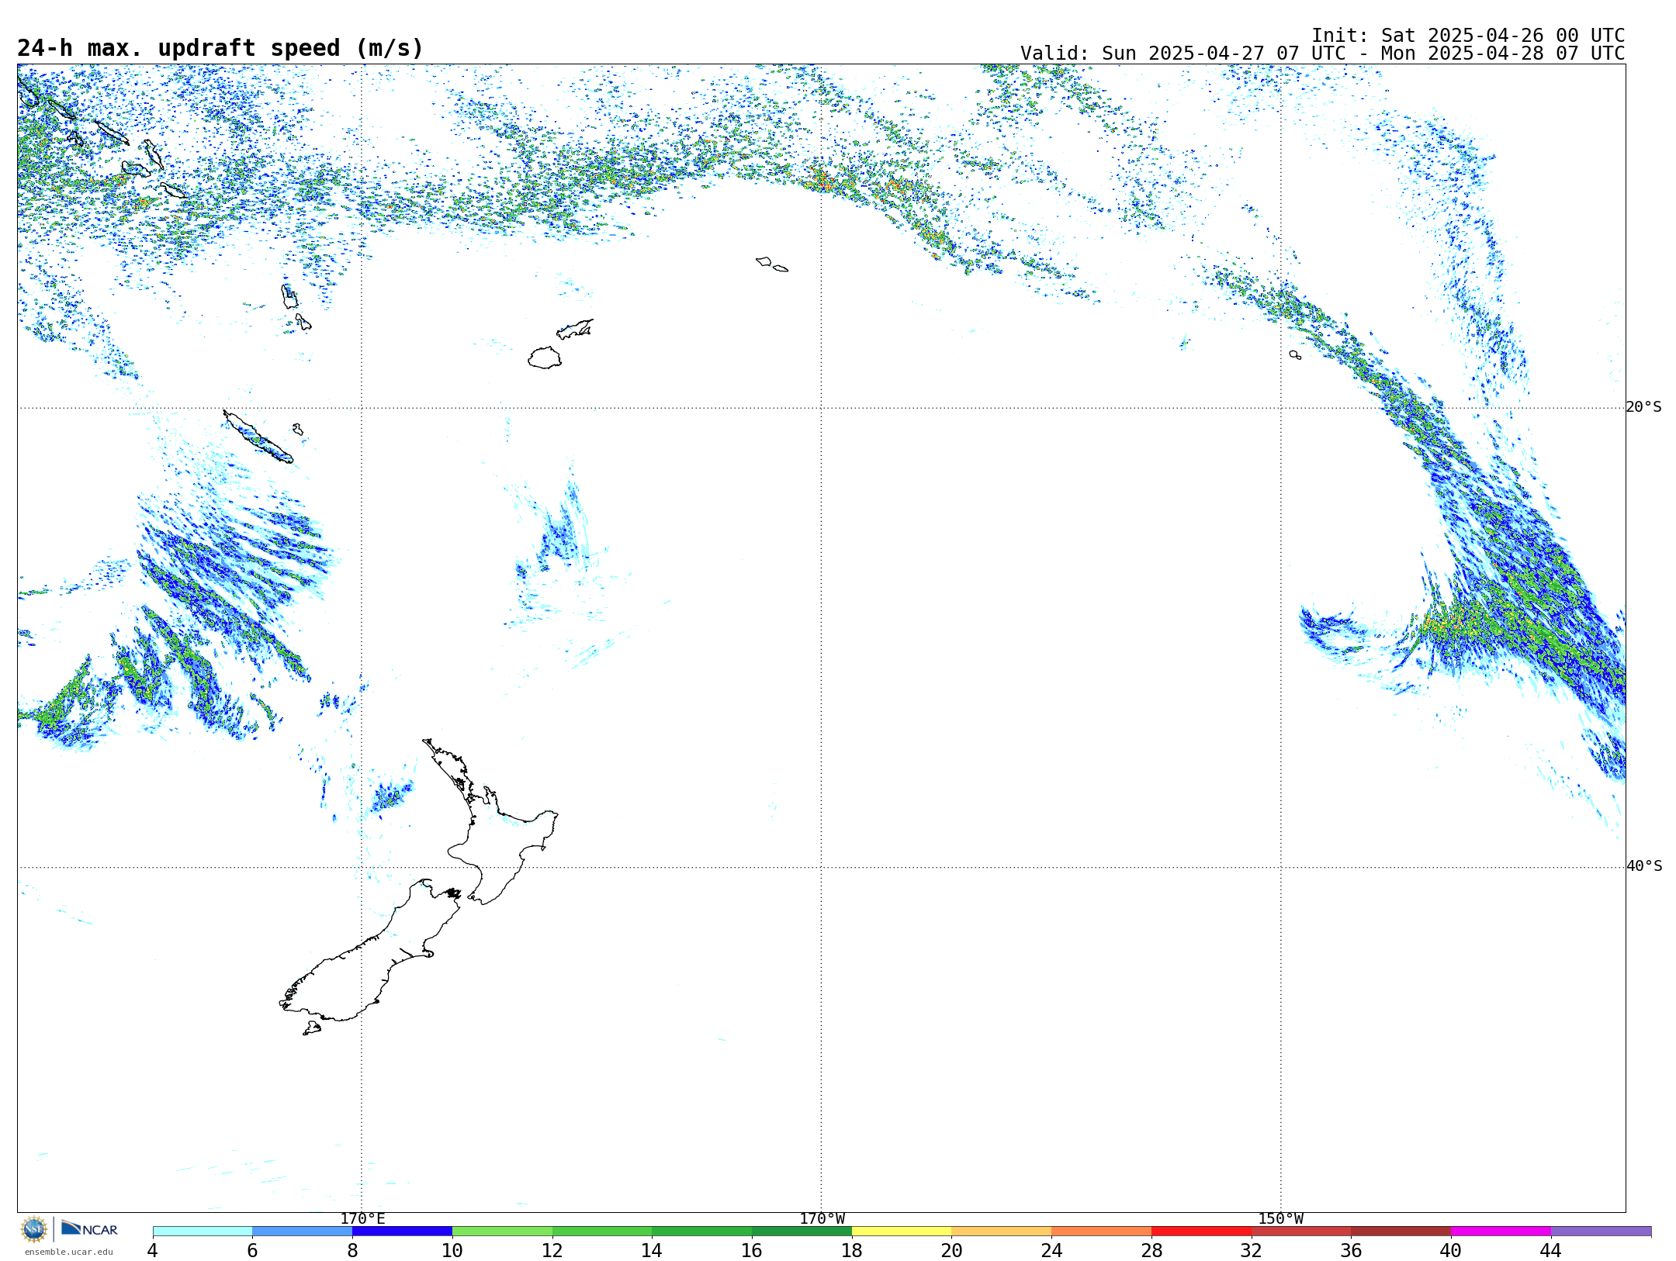The width and height of the screenshot is (1676, 1261).
Task: Click the NSF logo icon
Action: tap(34, 1229)
